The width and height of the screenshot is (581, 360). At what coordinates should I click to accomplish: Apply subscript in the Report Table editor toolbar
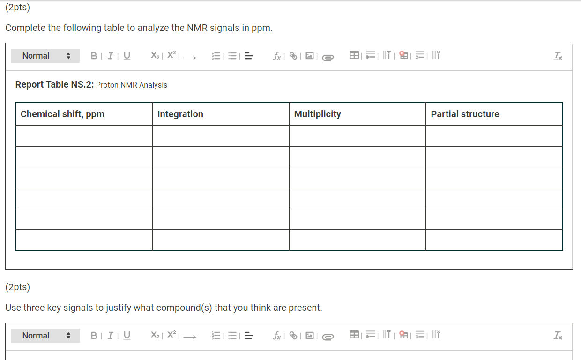[x=155, y=56]
